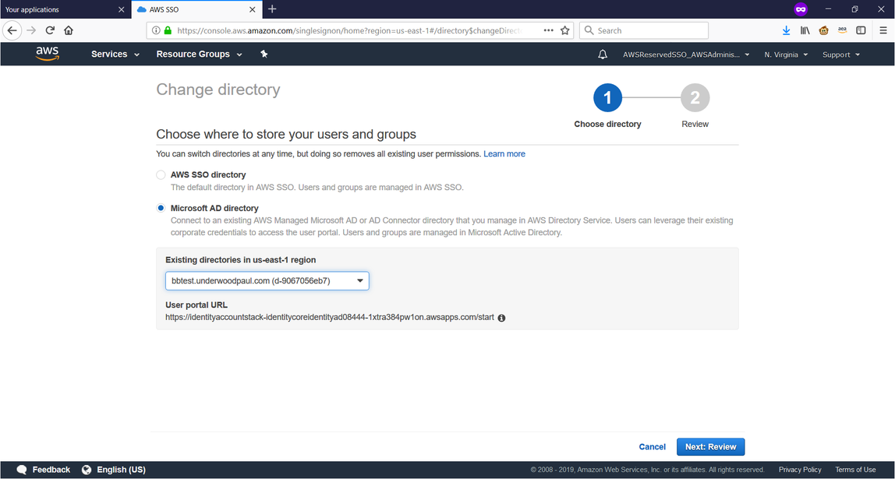This screenshot has width=895, height=479.
Task: Toggle the browser sidebar
Action: 861,31
